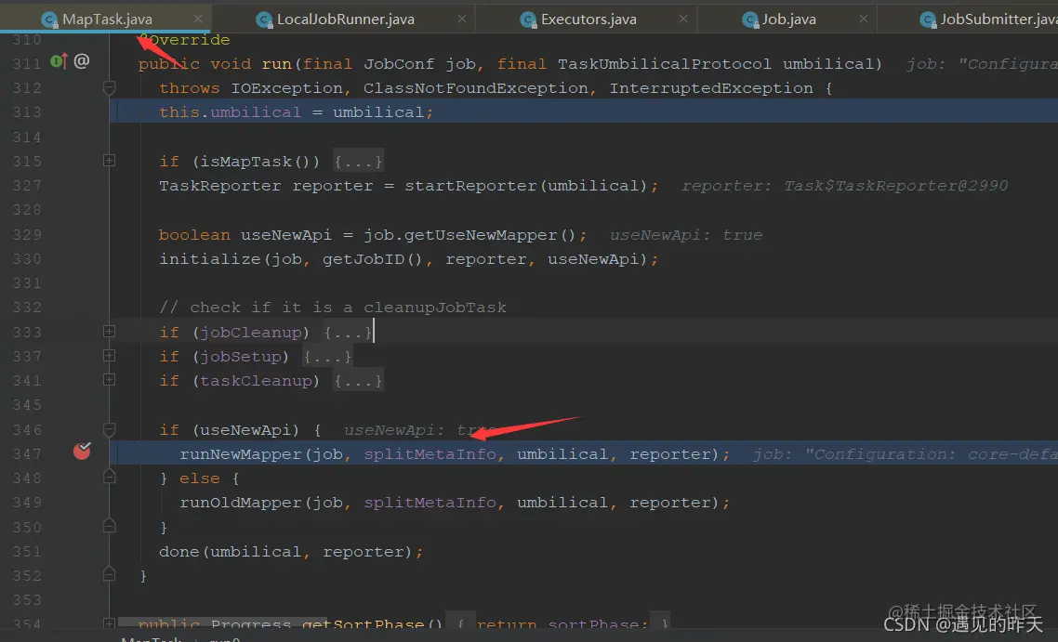Expand the jobSetup fold at line 337
This screenshot has height=642, width=1058.
110,356
